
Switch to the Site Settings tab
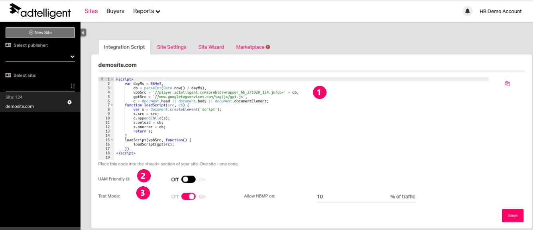pos(171,47)
